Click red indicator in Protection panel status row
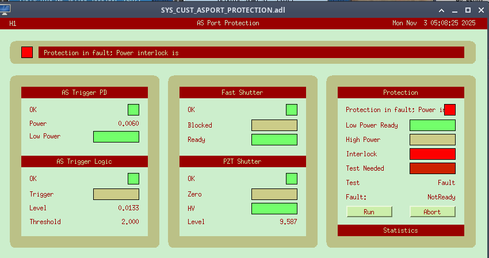The width and height of the screenshot is (489, 258). click(450, 110)
